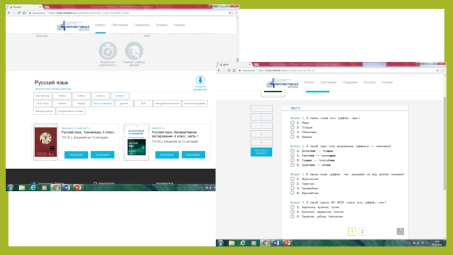
Task: Click Перспективная школа logo in Catalog window
Action: coord(74,25)
